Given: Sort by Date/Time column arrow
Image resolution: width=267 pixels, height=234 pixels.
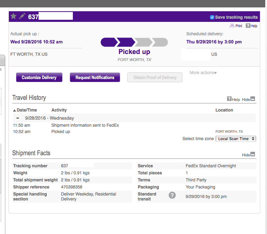Looking at the screenshot, I should (x=14, y=110).
